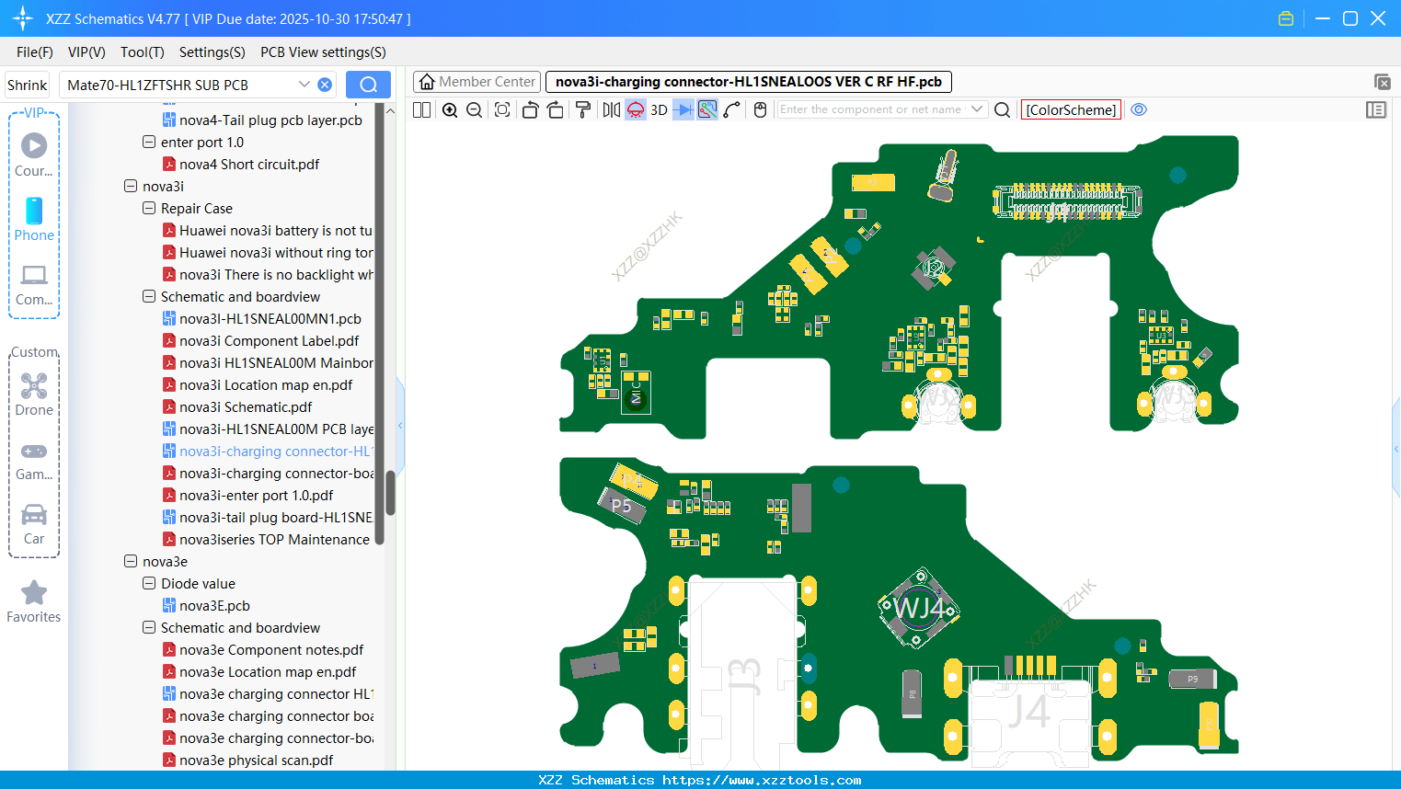Open the search history dropdown arrow
The height and width of the screenshot is (789, 1401).
click(304, 85)
